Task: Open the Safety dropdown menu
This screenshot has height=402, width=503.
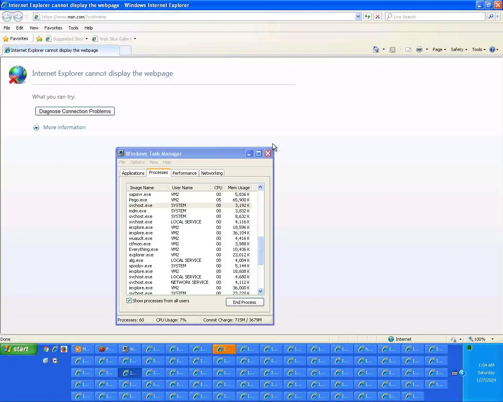Action: [x=459, y=49]
